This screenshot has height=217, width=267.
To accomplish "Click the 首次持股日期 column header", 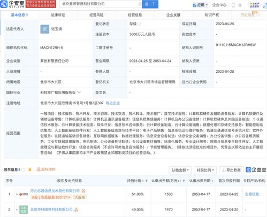I will pyautogui.click(x=229, y=181).
